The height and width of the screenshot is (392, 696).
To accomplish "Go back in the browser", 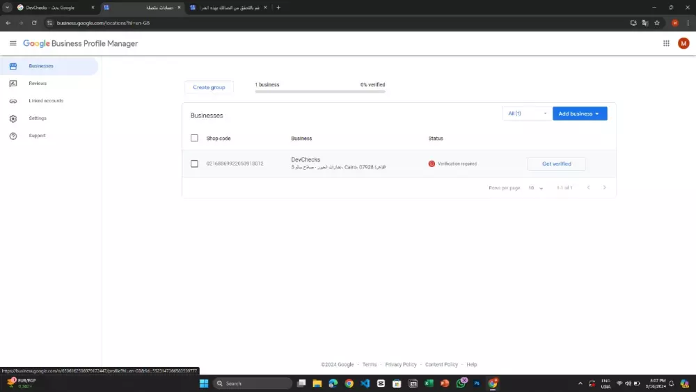I will tap(8, 23).
